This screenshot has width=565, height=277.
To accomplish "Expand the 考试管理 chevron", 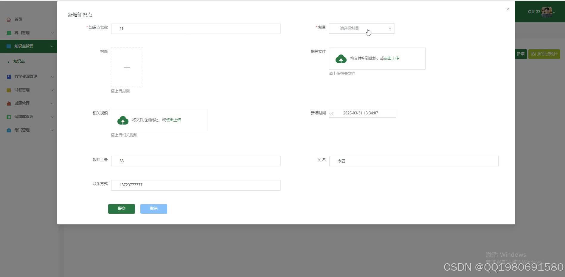I will click(x=52, y=130).
